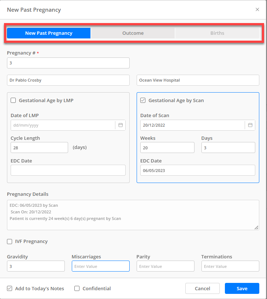Viewport: 267px width, 299px height.
Task: Close the New Past Pregnancy dialog
Action: [x=257, y=10]
